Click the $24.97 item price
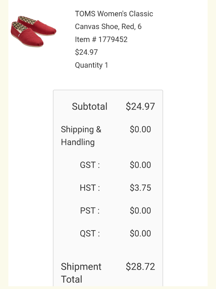216x289 pixels. click(86, 52)
